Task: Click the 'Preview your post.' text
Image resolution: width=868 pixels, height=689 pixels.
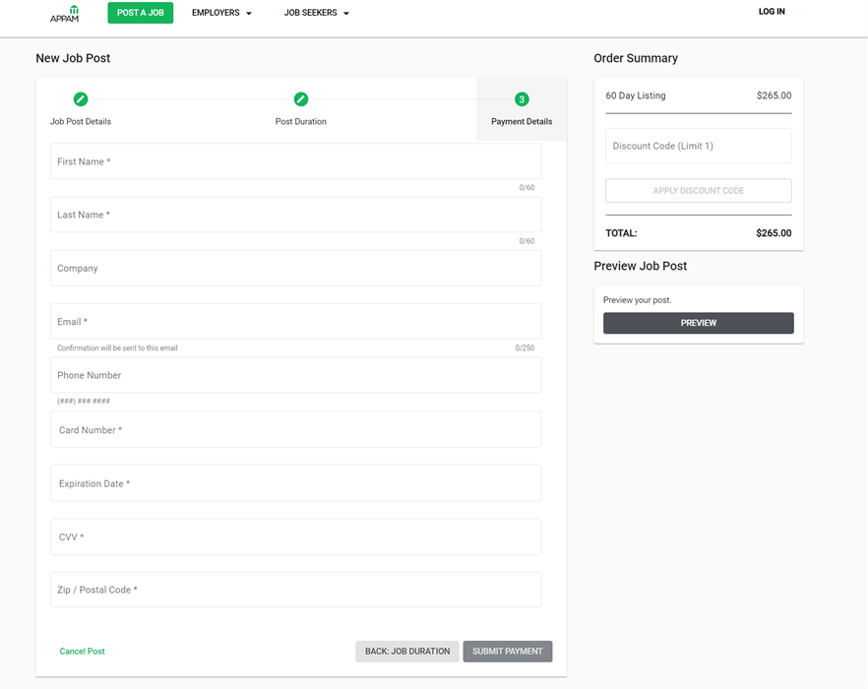Action: point(637,300)
